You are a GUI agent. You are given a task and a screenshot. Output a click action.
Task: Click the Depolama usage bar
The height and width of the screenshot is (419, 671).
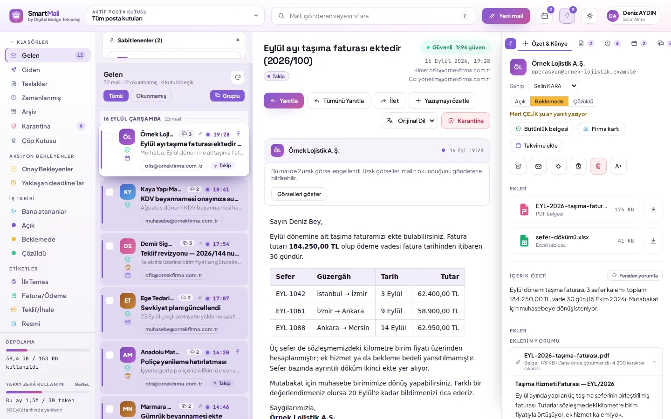pyautogui.click(x=48, y=350)
